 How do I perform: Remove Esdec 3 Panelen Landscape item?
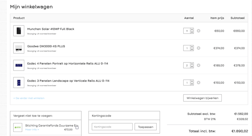pyautogui.click(x=198, y=83)
